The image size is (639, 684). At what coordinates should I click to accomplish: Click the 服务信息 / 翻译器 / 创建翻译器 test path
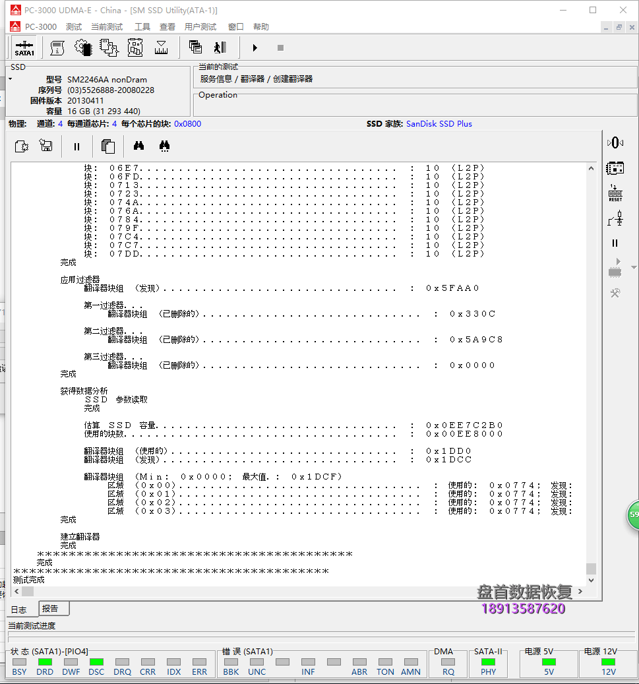click(257, 79)
